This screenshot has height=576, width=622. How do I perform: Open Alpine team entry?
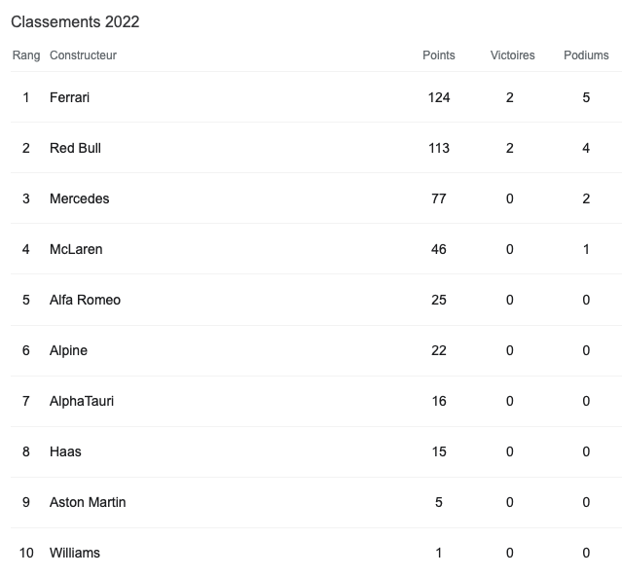tap(68, 350)
